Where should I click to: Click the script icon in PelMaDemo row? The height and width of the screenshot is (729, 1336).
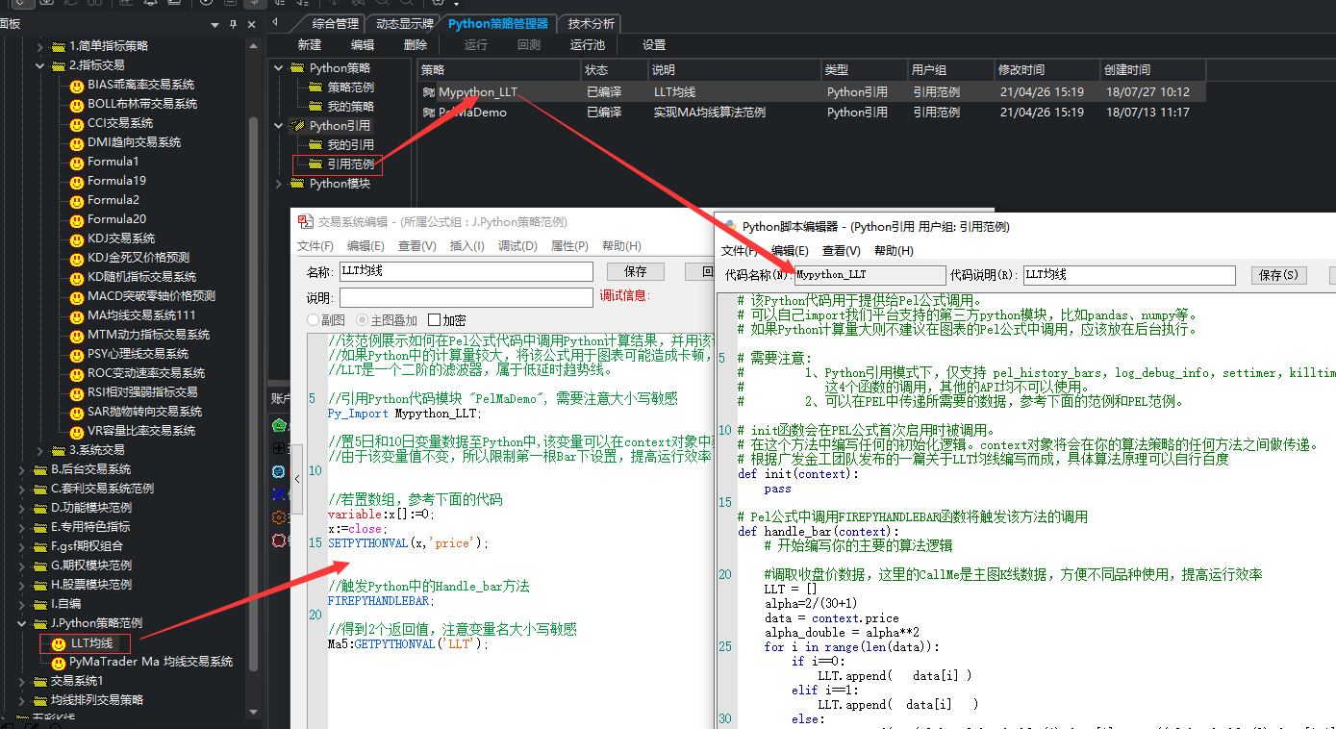[x=428, y=112]
